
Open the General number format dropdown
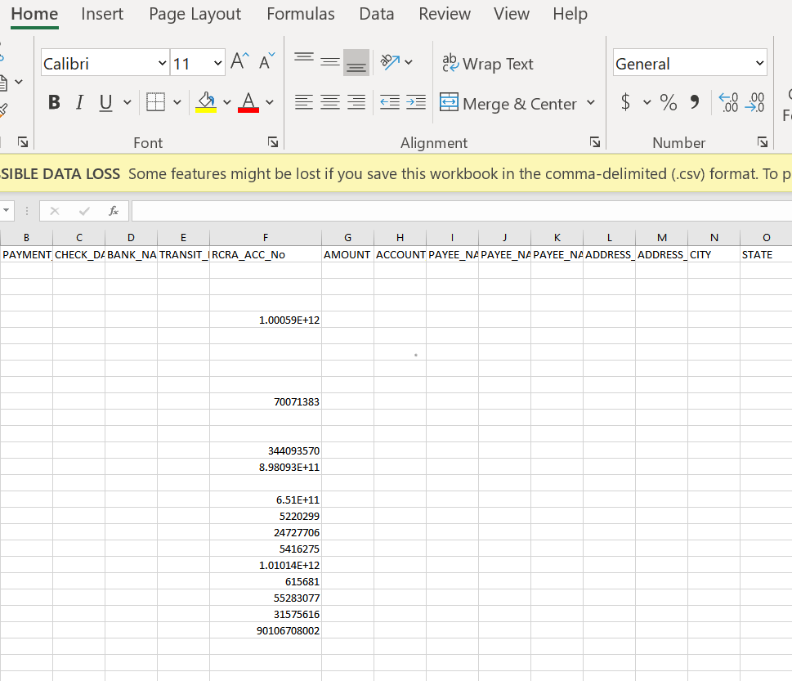coord(689,61)
